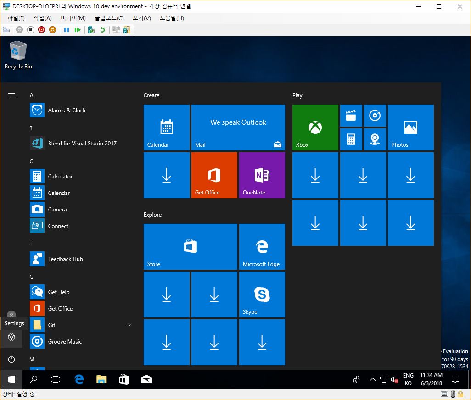
Task: Launch Groove Music from the app list
Action: pos(81,341)
